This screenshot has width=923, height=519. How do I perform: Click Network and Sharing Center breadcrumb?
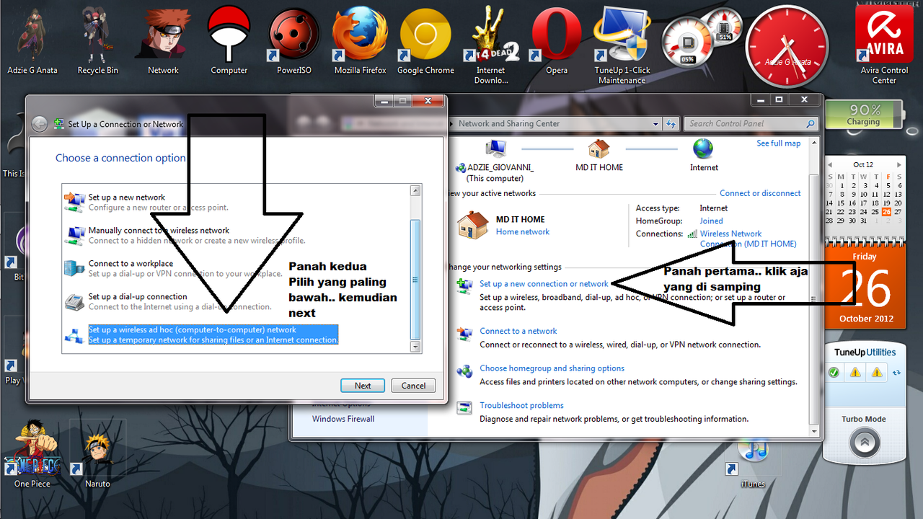coord(509,124)
